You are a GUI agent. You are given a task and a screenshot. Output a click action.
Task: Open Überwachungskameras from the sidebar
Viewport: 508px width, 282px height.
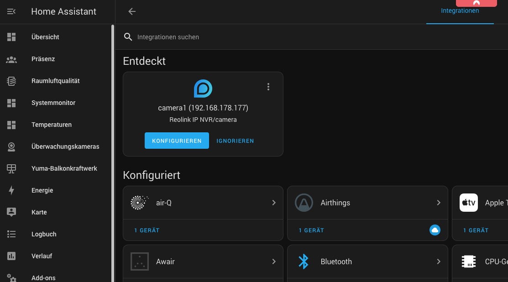65,146
